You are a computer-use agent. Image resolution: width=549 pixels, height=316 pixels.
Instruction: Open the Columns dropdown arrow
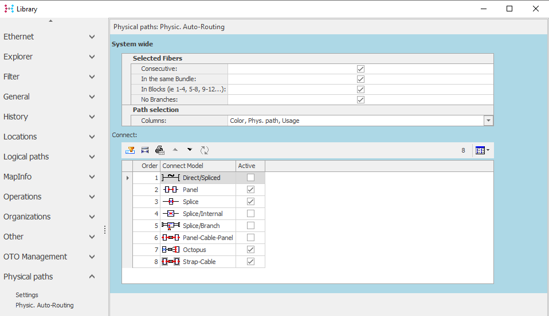(488, 121)
